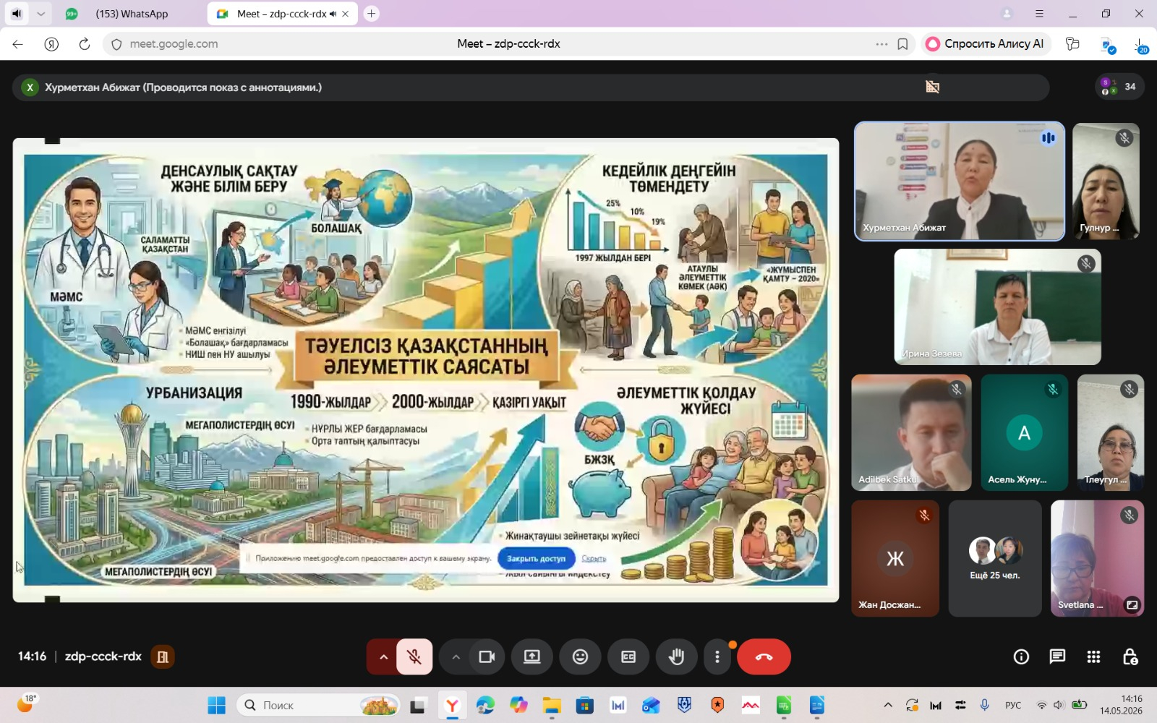Select the Гулнур participant video tile
Viewport: 1157px width, 723px height.
(x=1106, y=181)
